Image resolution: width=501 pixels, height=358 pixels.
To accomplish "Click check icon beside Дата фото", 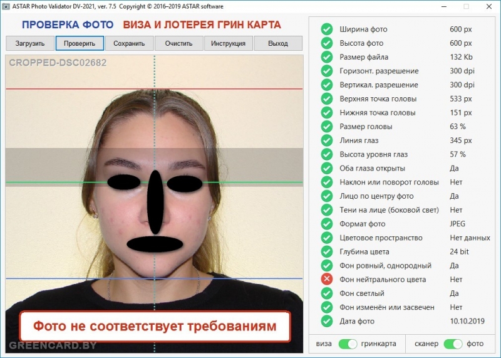I will (x=327, y=321).
